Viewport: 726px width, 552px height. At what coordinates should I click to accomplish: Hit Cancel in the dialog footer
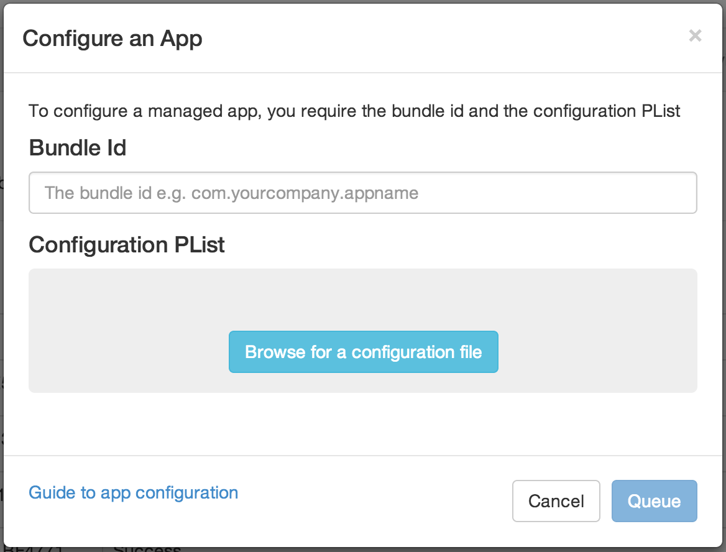(556, 501)
